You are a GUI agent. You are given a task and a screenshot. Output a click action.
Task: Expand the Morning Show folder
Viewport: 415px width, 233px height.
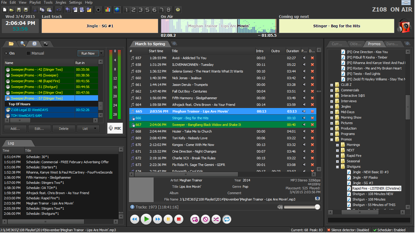click(332, 118)
